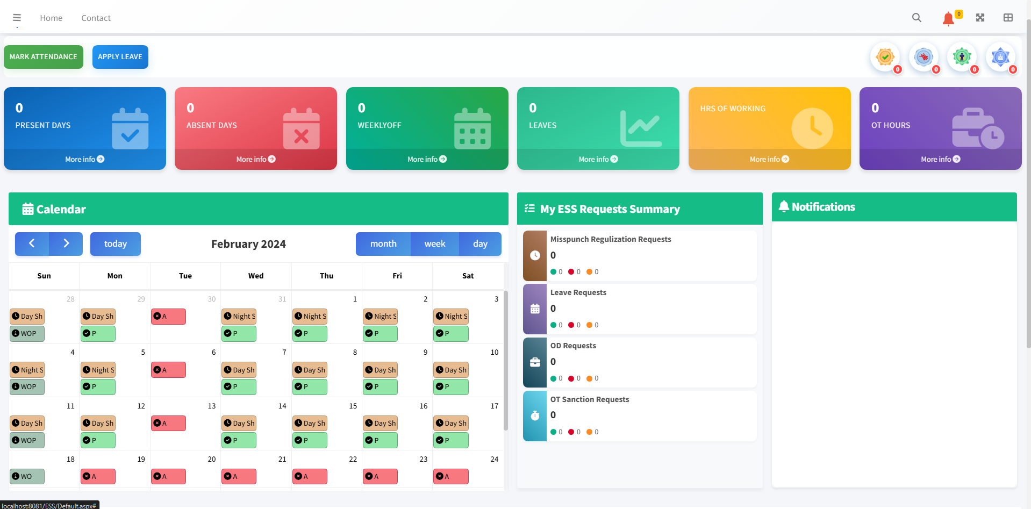
Task: Open the Contact menu item
Action: (96, 17)
